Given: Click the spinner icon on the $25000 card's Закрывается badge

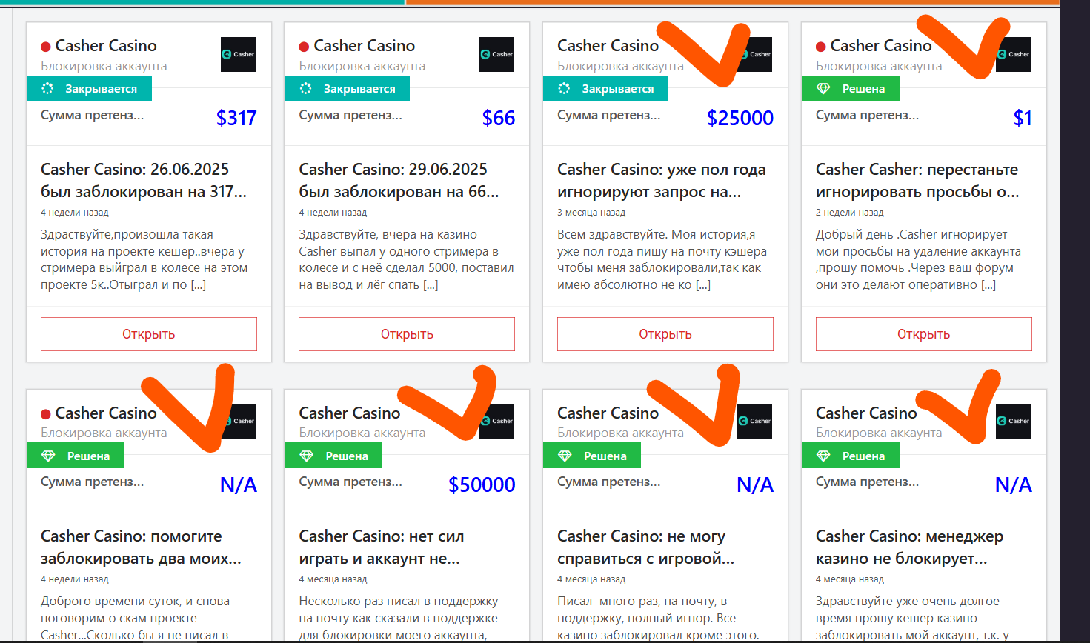Looking at the screenshot, I should click(564, 89).
